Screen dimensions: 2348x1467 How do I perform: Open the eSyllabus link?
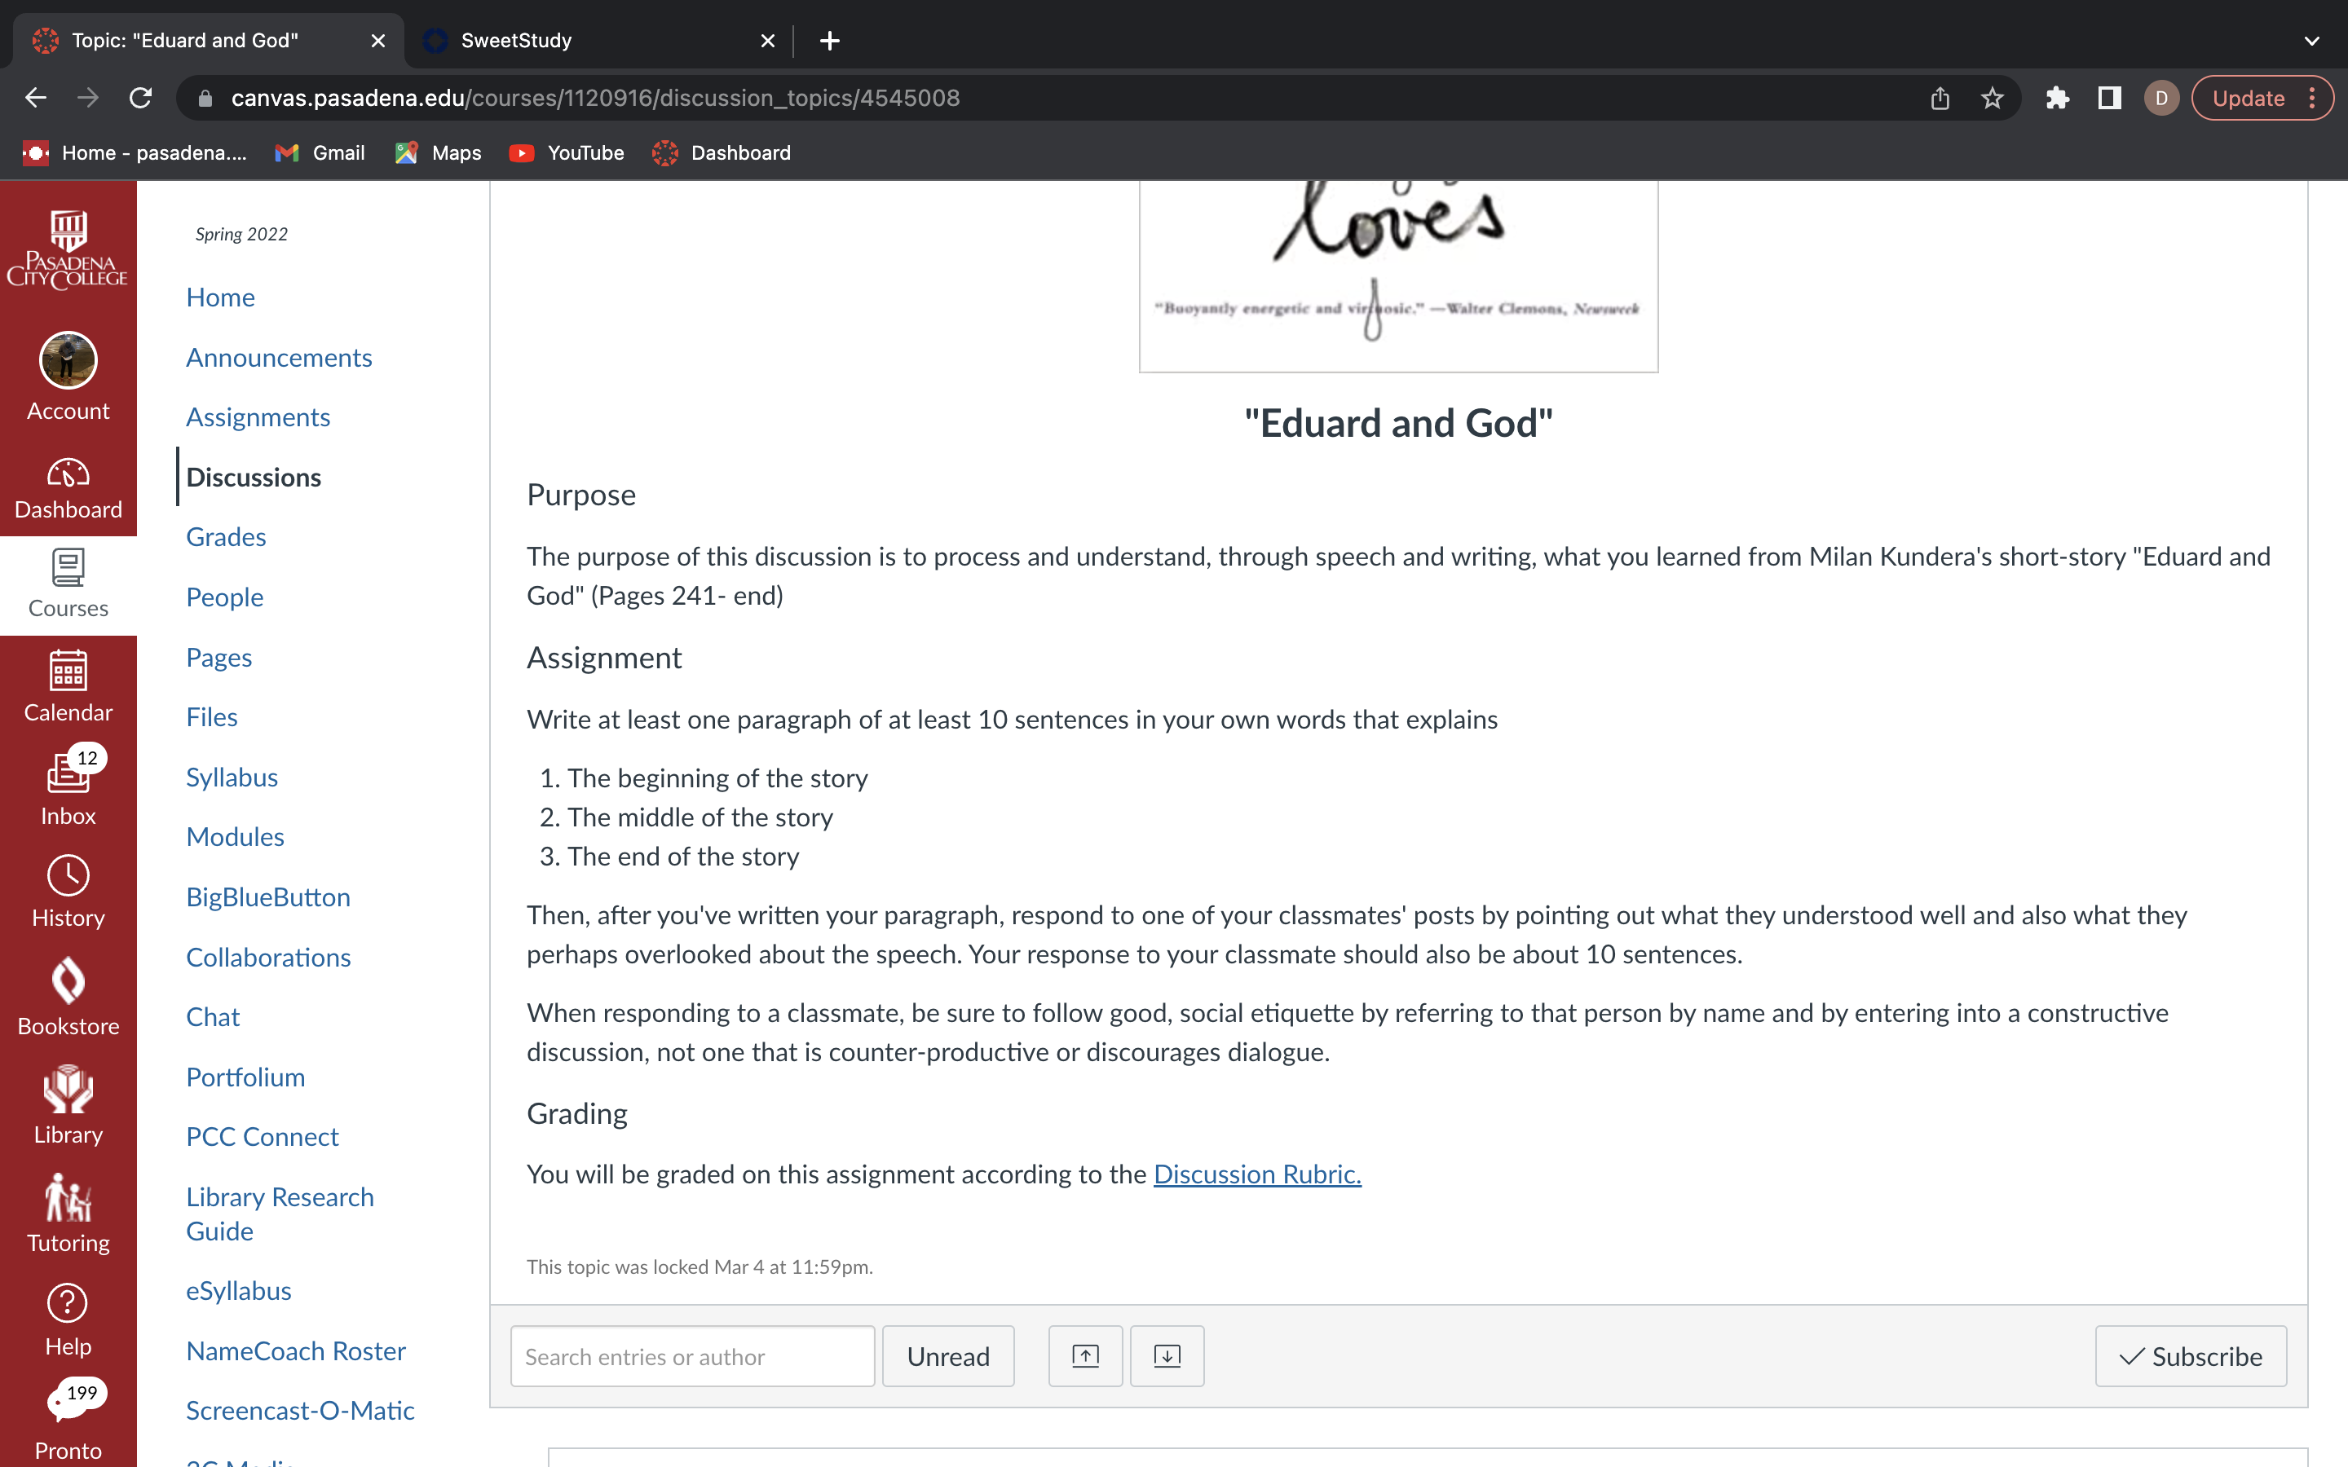[239, 1290]
